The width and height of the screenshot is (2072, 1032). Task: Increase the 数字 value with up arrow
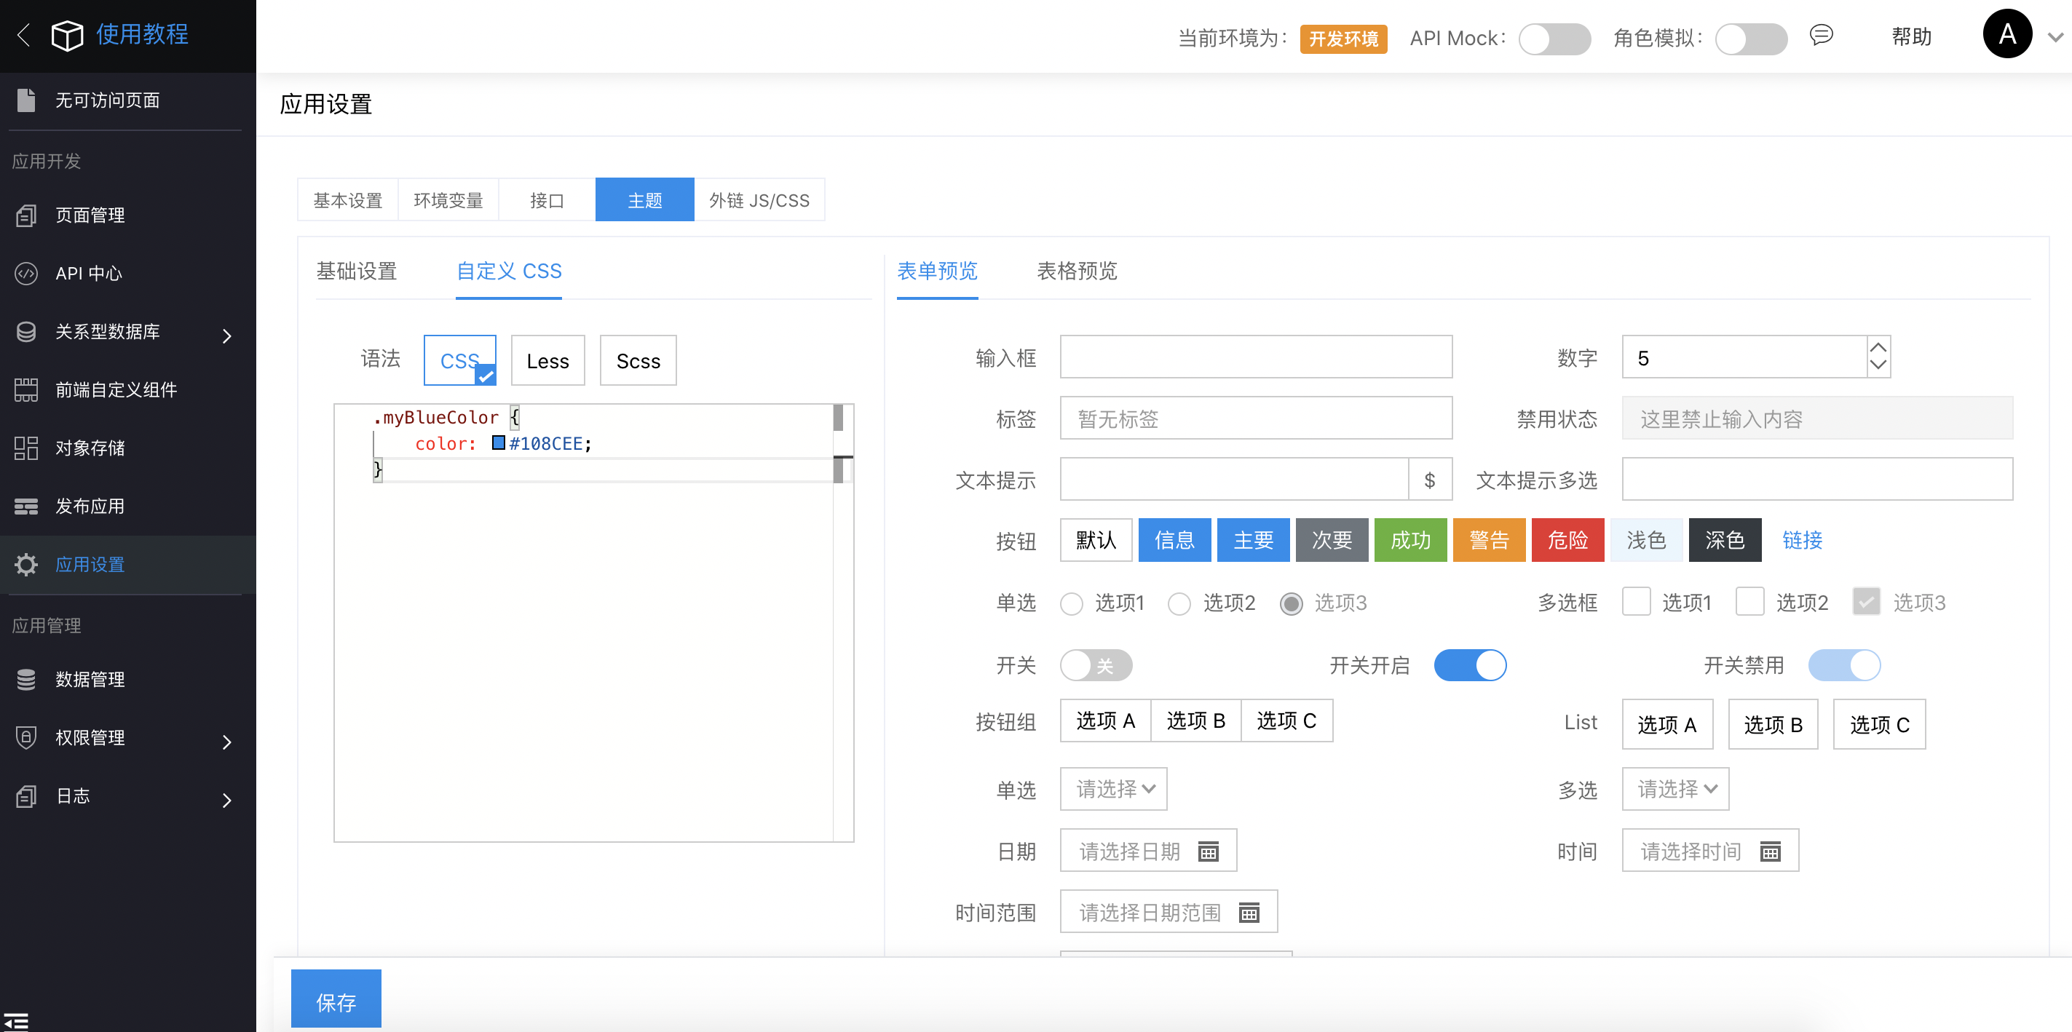[x=1878, y=347]
